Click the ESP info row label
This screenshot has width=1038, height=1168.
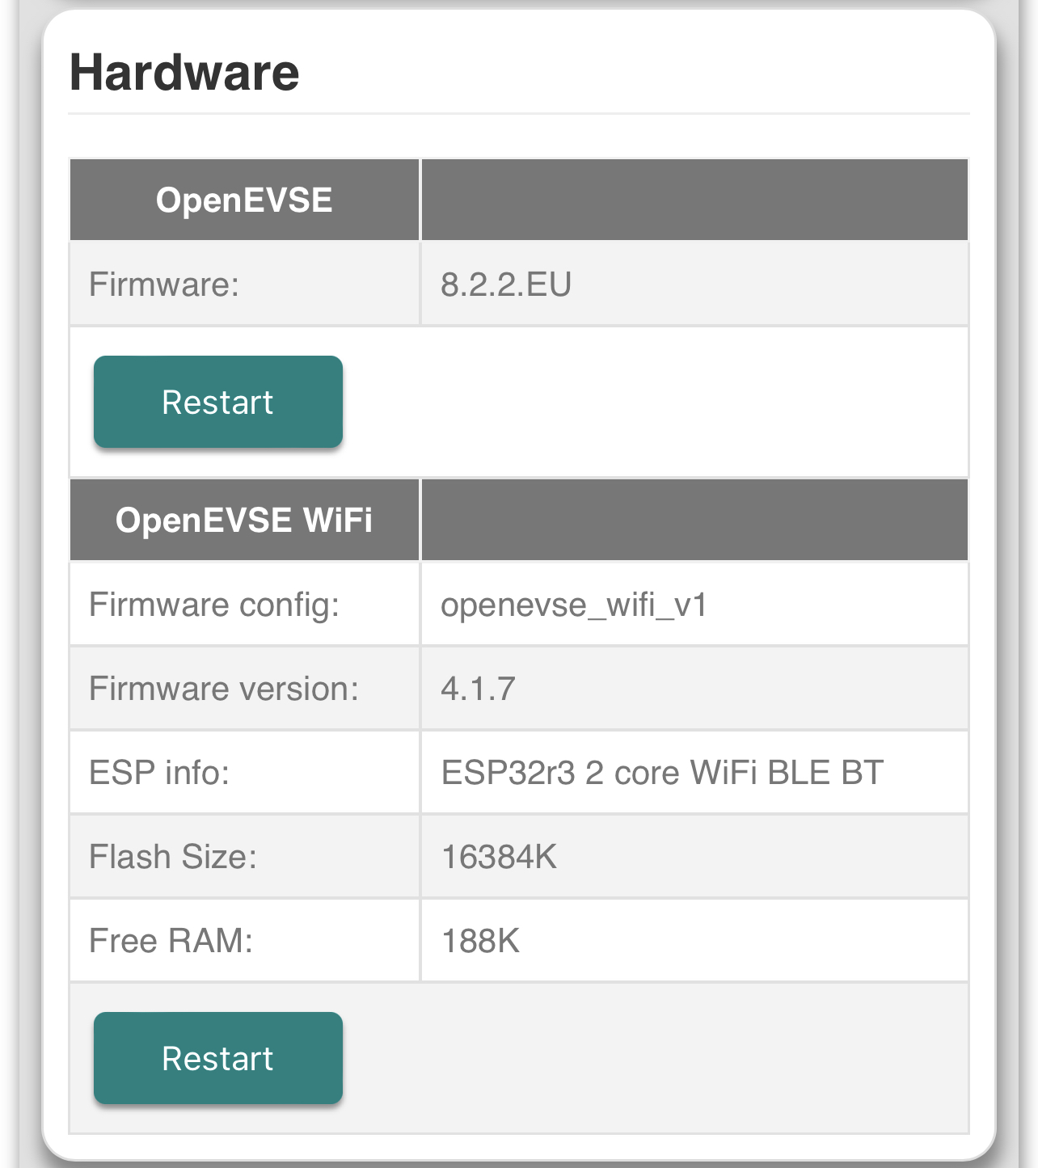[160, 772]
